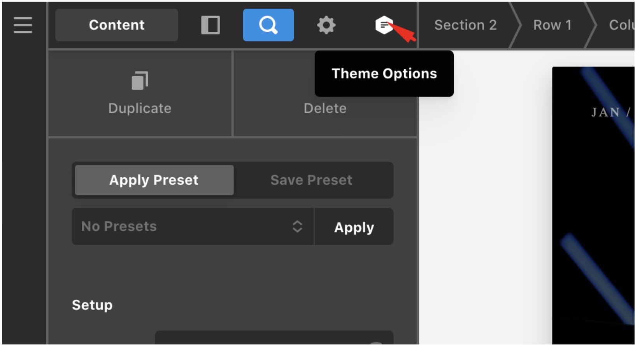This screenshot has height=346, width=635.
Task: Go to Section 2 breadcrumb
Action: click(465, 25)
